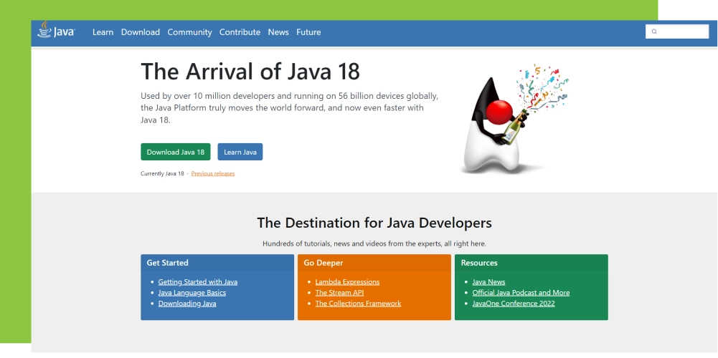
Task: Open the Future menu item
Action: pos(308,32)
